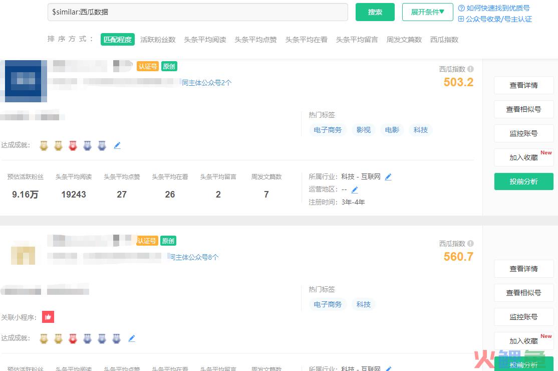
Task: Click the 原创 badge on first account
Action: [x=169, y=66]
